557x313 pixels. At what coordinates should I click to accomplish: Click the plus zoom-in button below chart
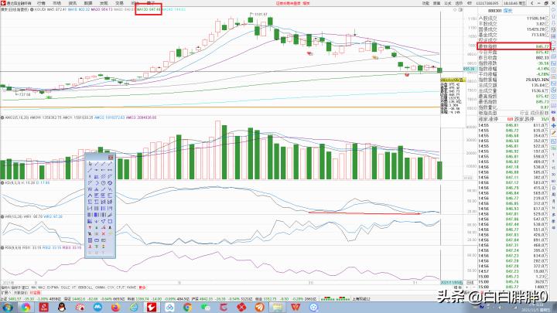tap(466, 287)
